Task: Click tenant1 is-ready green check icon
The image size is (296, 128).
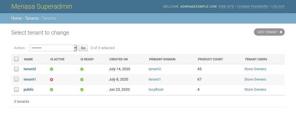Action: [x=82, y=80]
